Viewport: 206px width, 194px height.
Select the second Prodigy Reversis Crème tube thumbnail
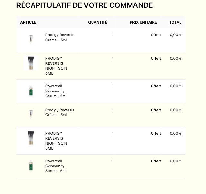tap(31, 114)
